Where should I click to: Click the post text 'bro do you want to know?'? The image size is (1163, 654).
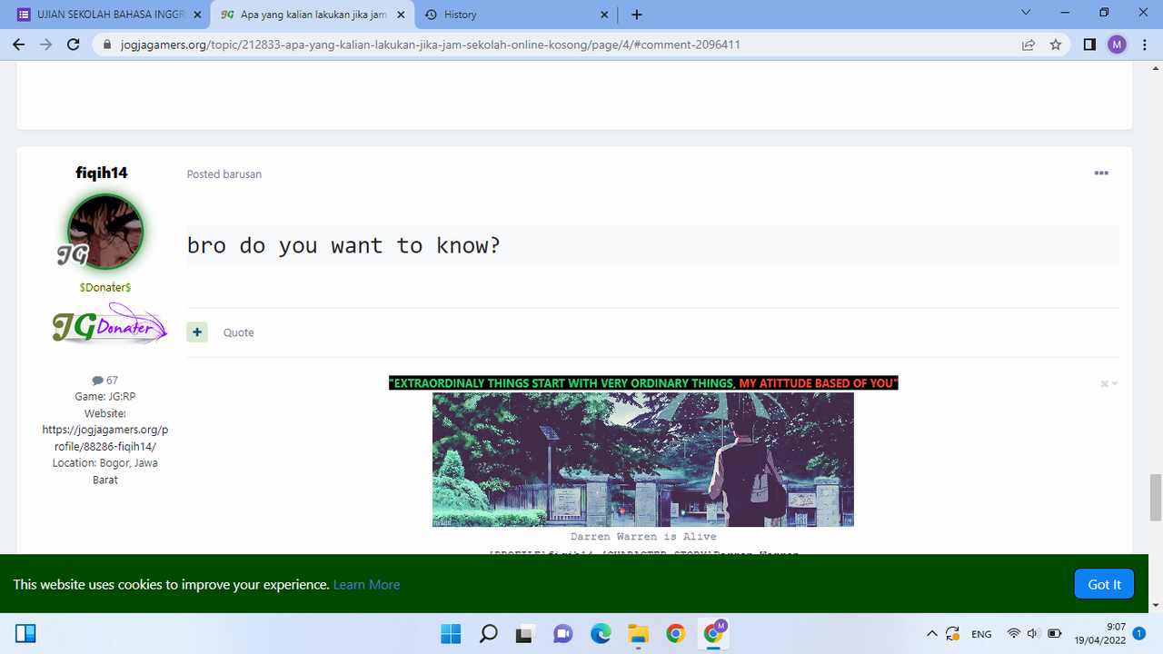(343, 246)
